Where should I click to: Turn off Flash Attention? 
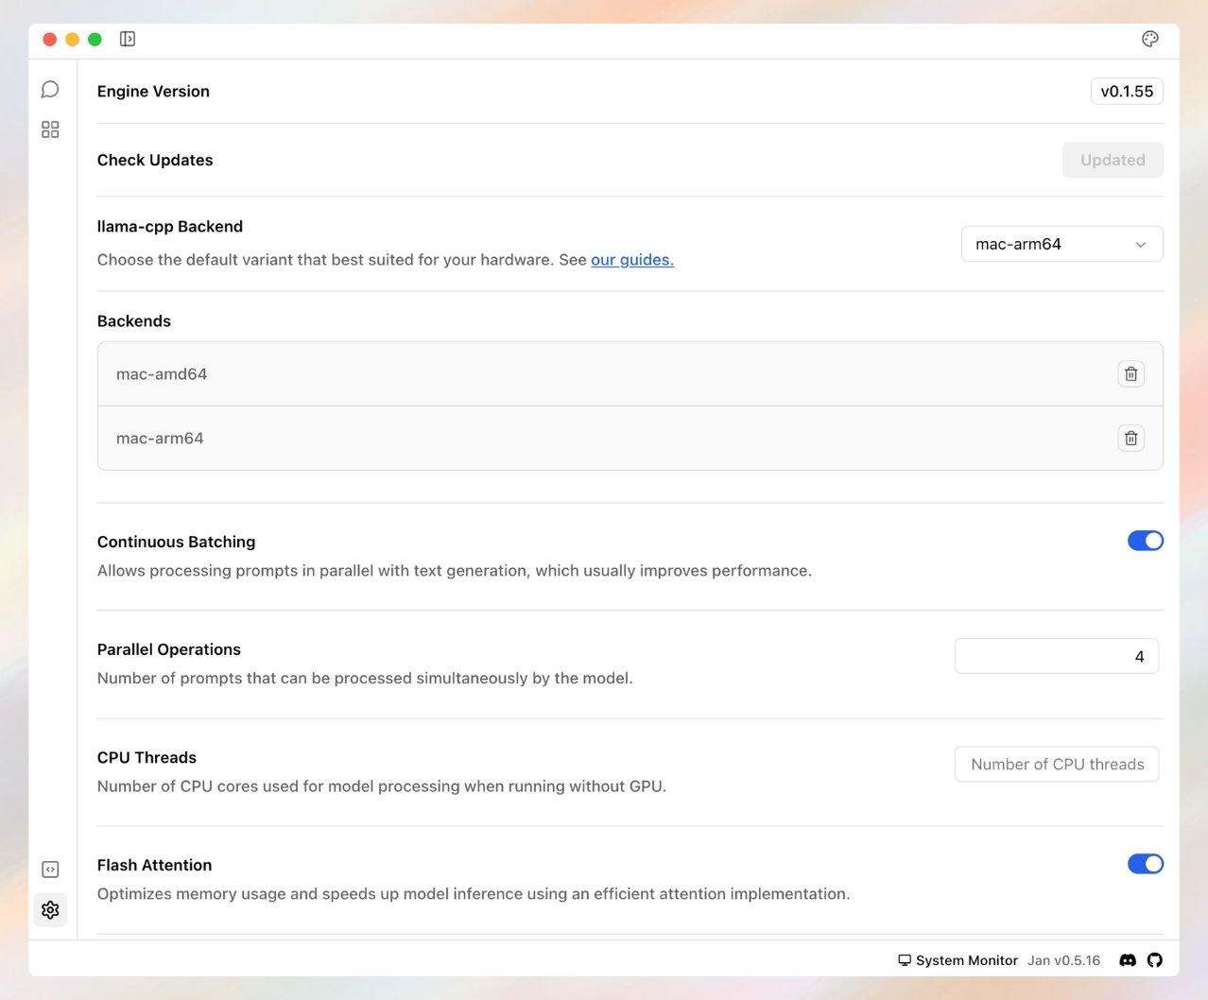tap(1146, 863)
